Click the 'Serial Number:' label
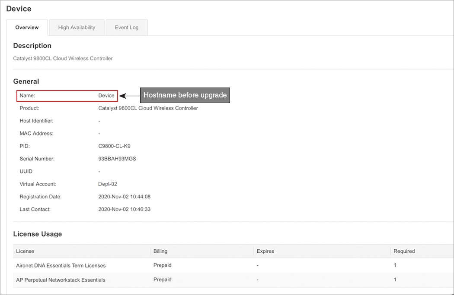The width and height of the screenshot is (454, 295). (37, 159)
